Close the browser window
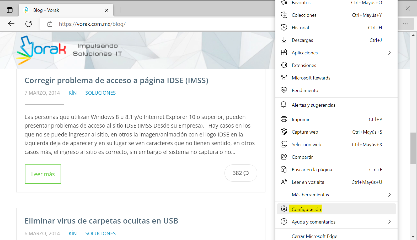 [408, 8]
